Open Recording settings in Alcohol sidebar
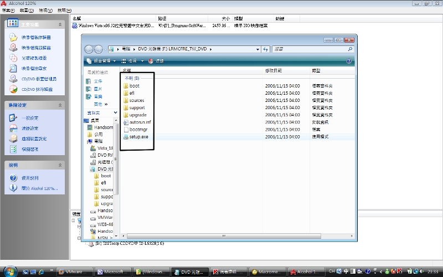Viewport: 443px width, 277px height. [30, 129]
